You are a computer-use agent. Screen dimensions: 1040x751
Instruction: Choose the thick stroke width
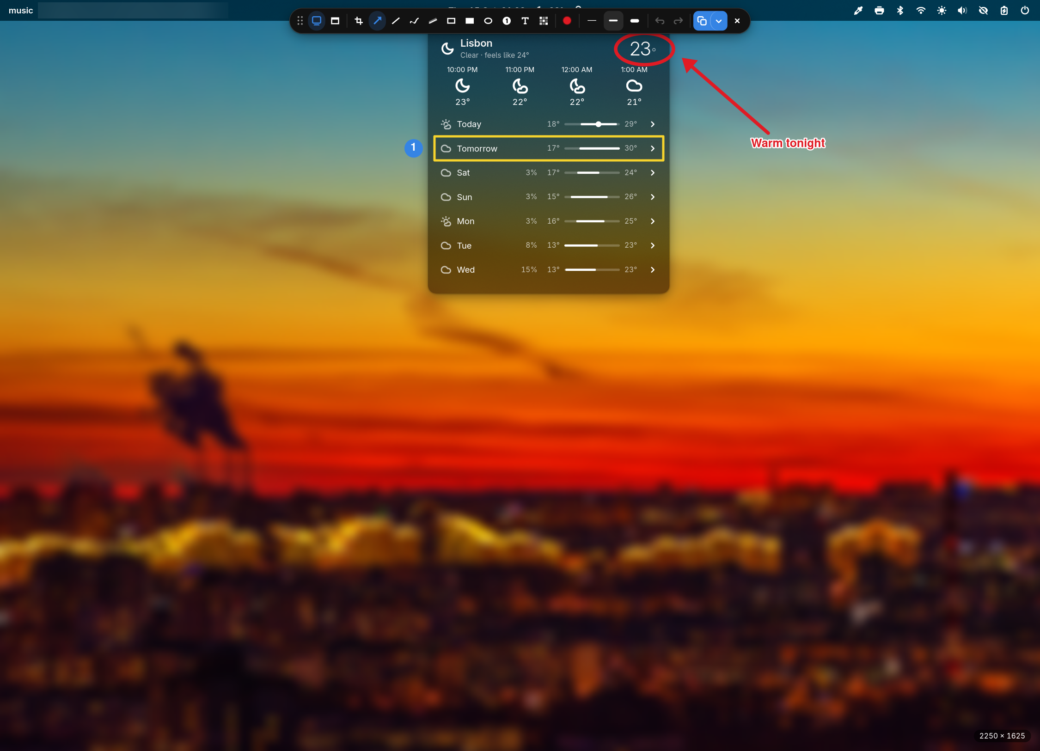coord(635,21)
